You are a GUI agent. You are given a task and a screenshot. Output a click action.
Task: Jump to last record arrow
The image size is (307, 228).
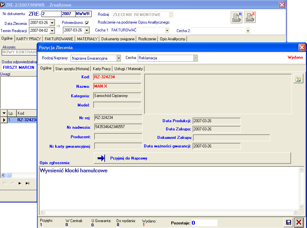coord(27,183)
